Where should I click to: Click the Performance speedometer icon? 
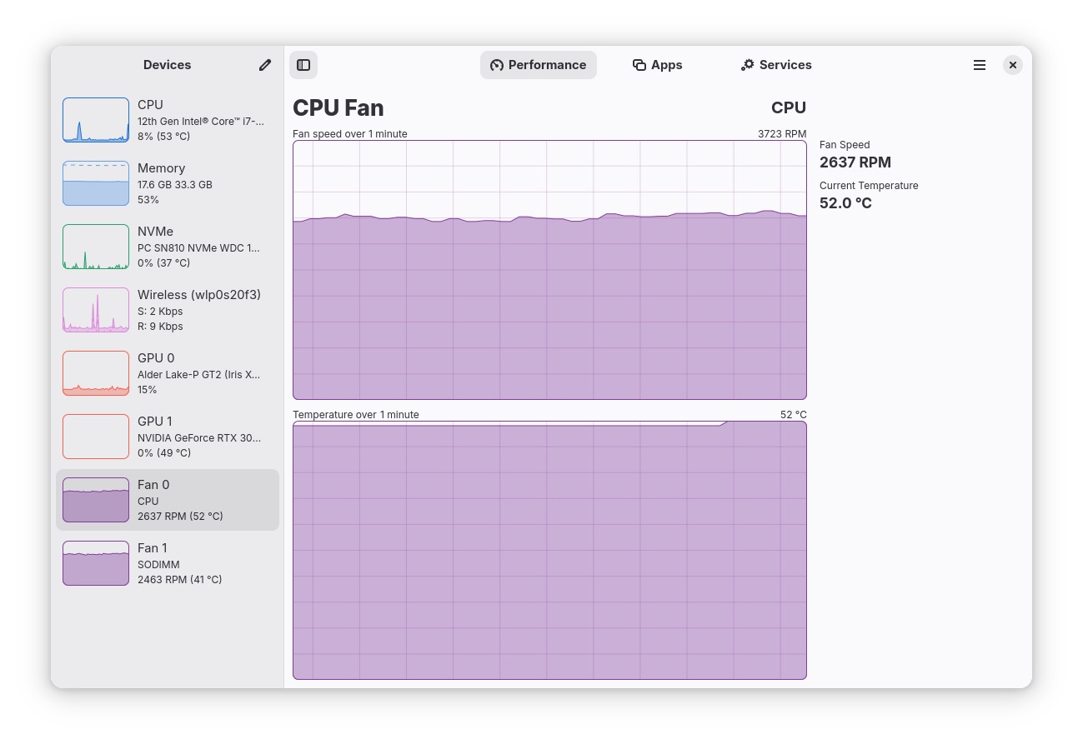coord(497,65)
